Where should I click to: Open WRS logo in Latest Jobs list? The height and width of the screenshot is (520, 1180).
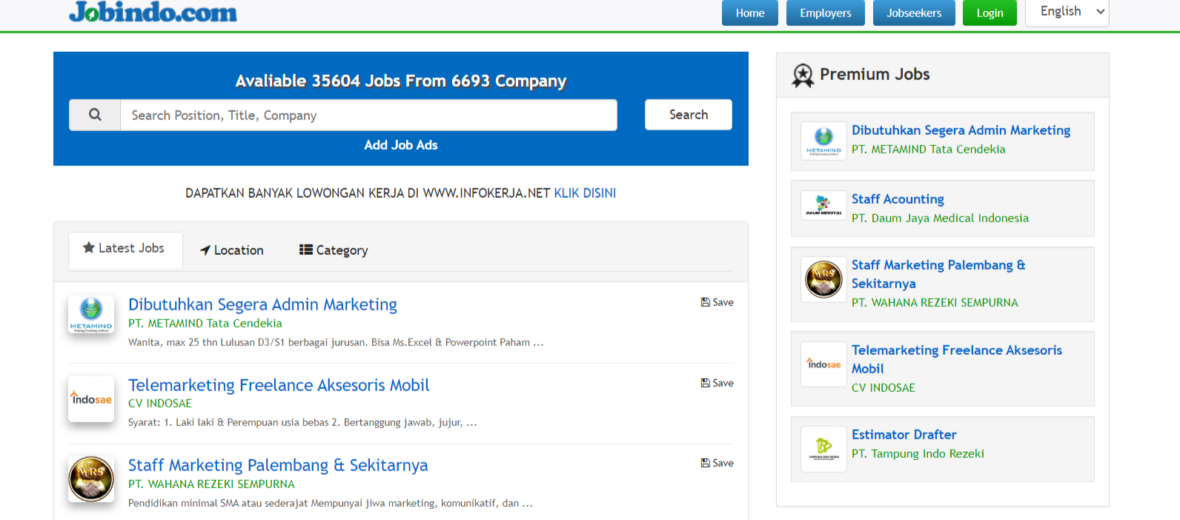click(91, 479)
